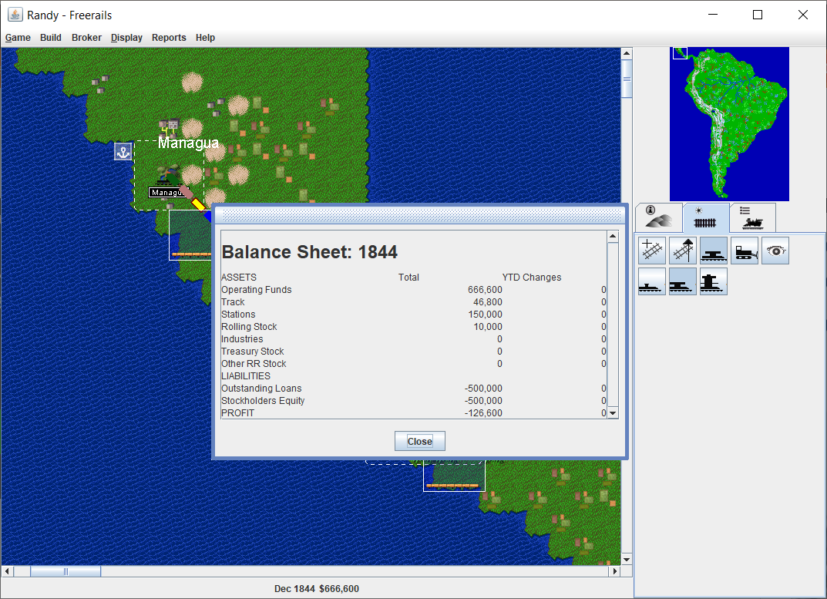Click the Freerails app icon in title bar

15,14
